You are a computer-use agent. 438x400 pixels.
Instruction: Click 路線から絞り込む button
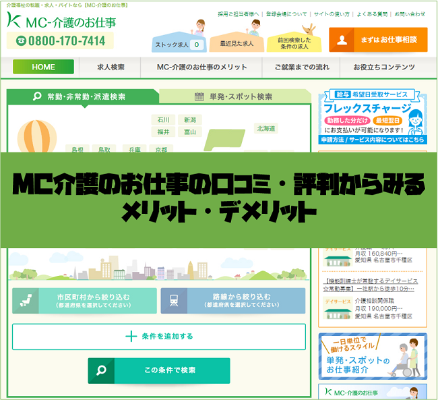[233, 301]
